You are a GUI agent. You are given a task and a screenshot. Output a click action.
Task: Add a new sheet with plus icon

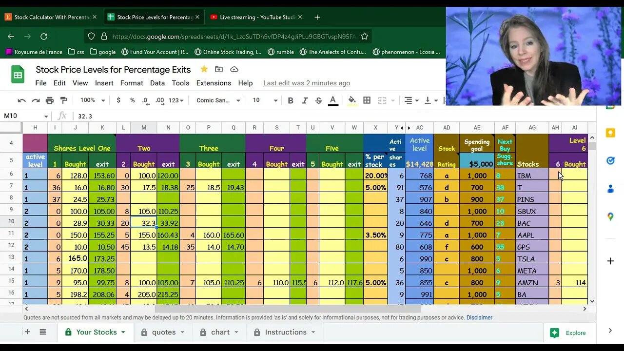coord(27,332)
